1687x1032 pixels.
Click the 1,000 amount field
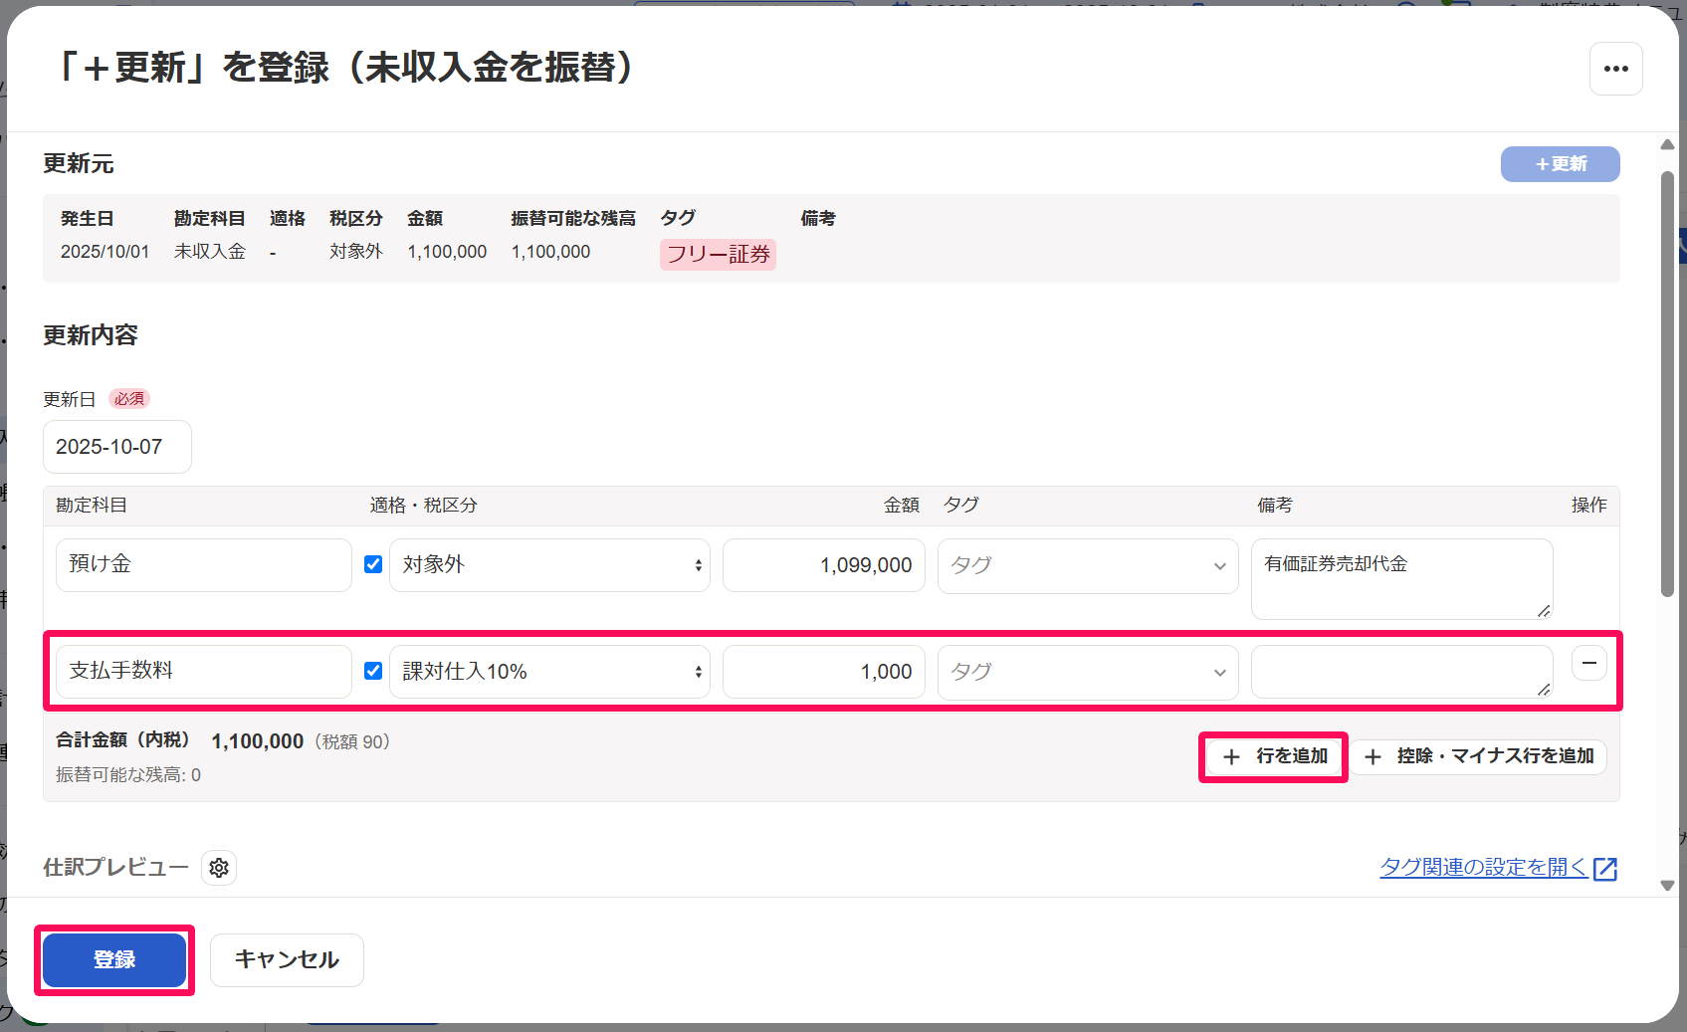tap(824, 672)
